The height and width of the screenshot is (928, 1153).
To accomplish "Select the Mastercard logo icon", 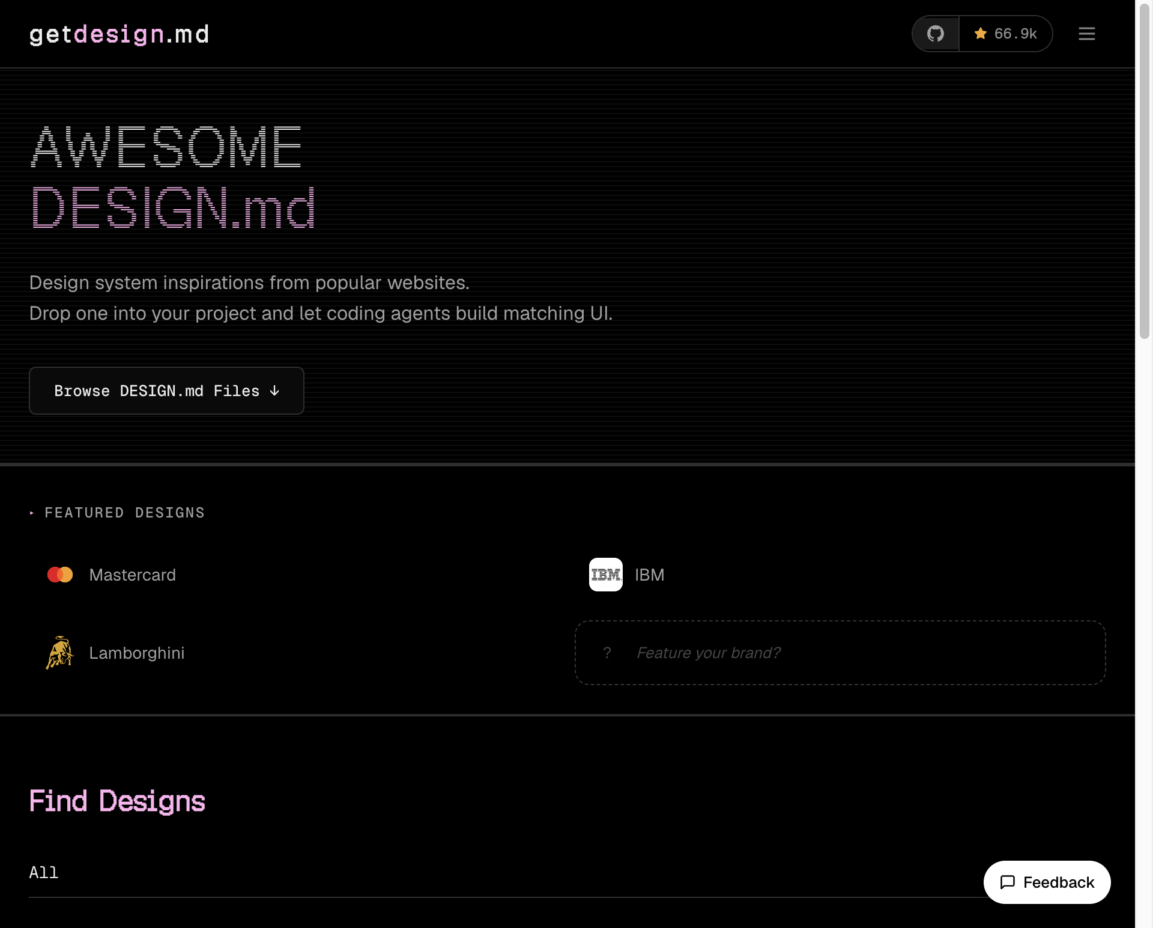I will coord(59,575).
